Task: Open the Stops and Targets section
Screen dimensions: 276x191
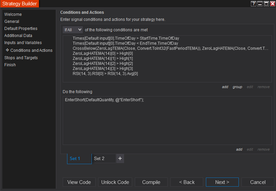Action: click(21, 58)
